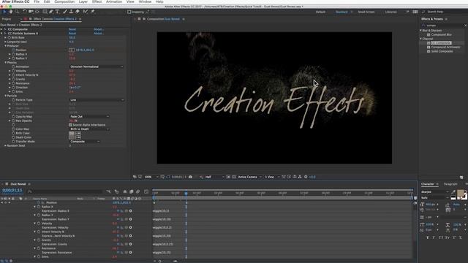Switch to Libraries workspace
The width and height of the screenshot is (468, 263).
[390, 12]
